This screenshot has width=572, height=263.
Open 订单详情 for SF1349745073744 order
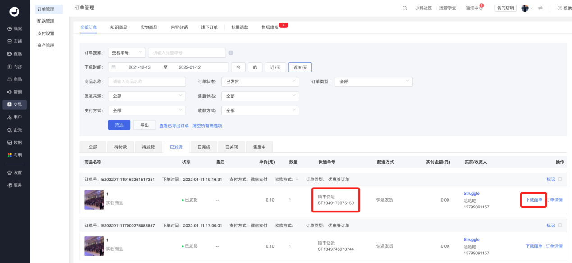point(554,246)
